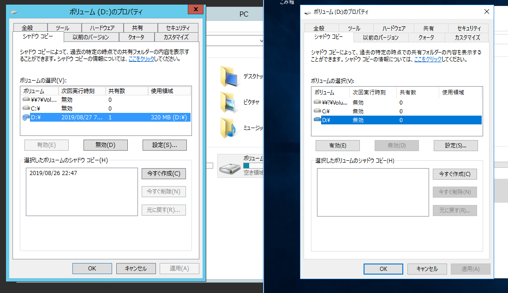Open ハードウェア tab in left dialog
This screenshot has height=293, width=508.
102,28
